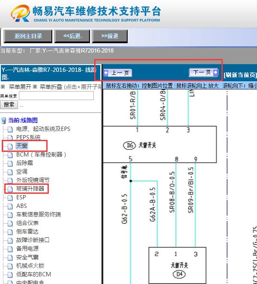Click the page icon beside 组合仪表

pyautogui.click(x=10, y=224)
